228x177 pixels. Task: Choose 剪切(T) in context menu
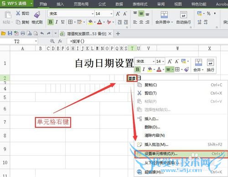(x=181, y=93)
